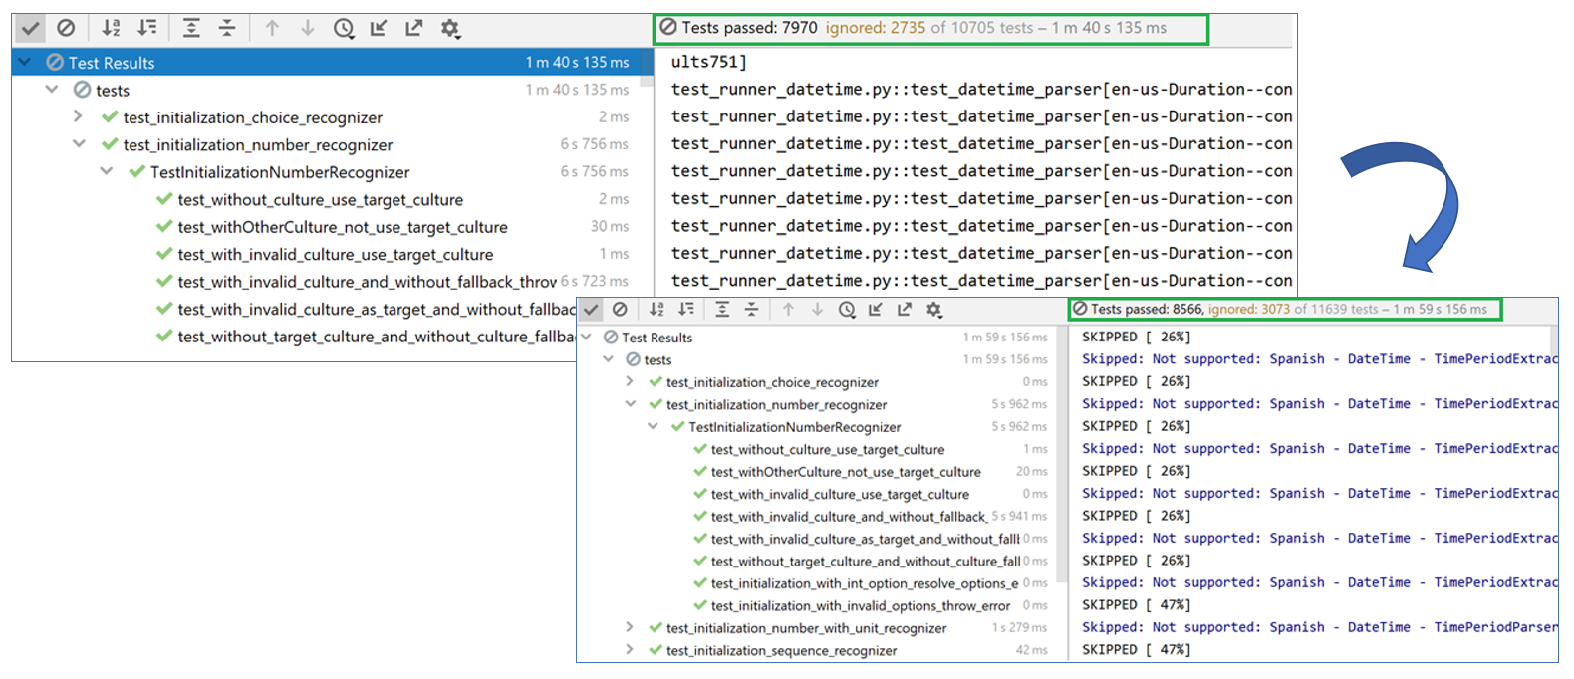Import test results in the 1 m 59 s panel
Viewport: 1574px width, 679px height.
click(x=875, y=310)
